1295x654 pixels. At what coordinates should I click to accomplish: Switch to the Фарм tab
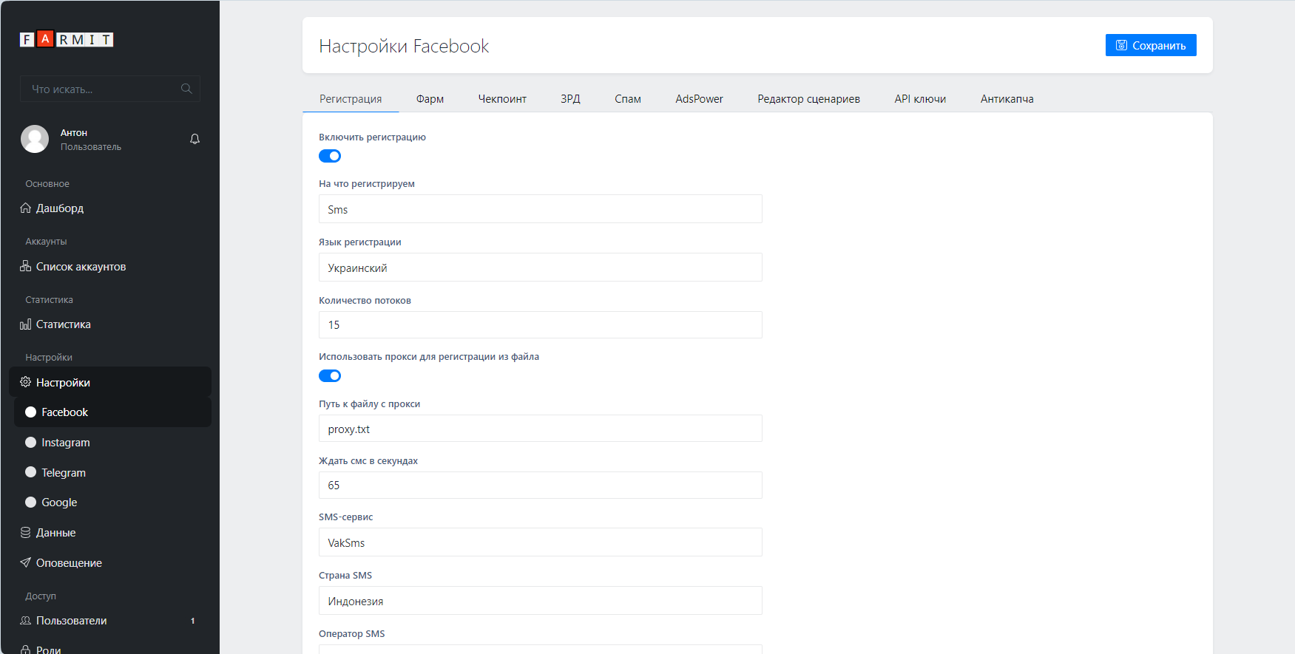430,99
